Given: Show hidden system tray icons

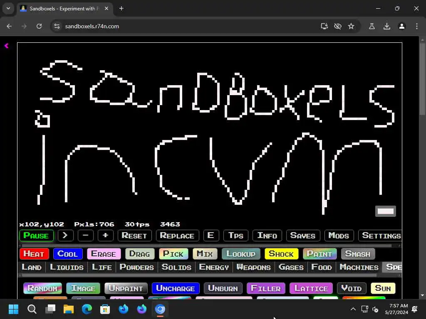Looking at the screenshot, I should tap(353, 309).
